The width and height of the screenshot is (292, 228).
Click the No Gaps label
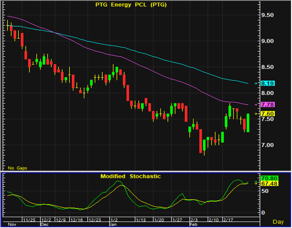click(x=17, y=168)
